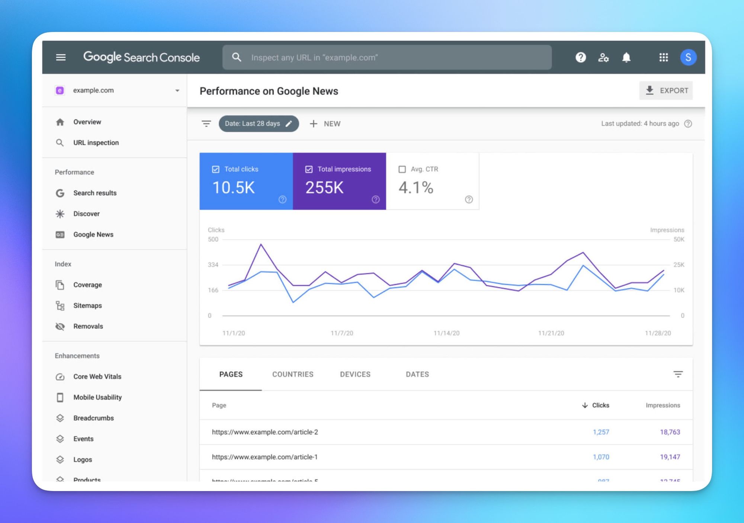
Task: Click the Overview home icon
Action: click(x=60, y=122)
